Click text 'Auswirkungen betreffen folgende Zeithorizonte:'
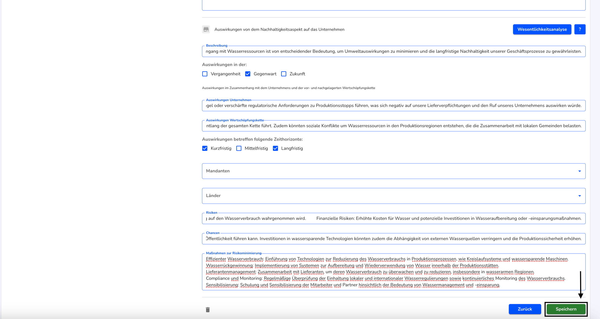This screenshot has width=600, height=319. (252, 139)
